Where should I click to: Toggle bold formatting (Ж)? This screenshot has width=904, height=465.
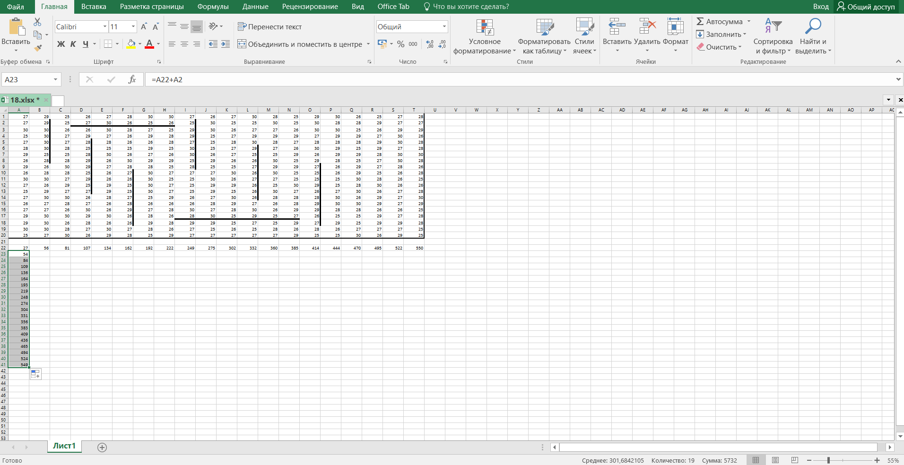click(x=61, y=44)
